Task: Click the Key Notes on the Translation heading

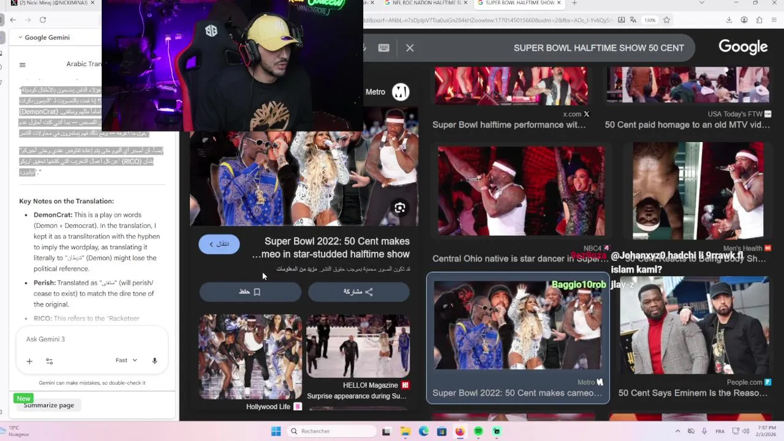Action: [66, 201]
